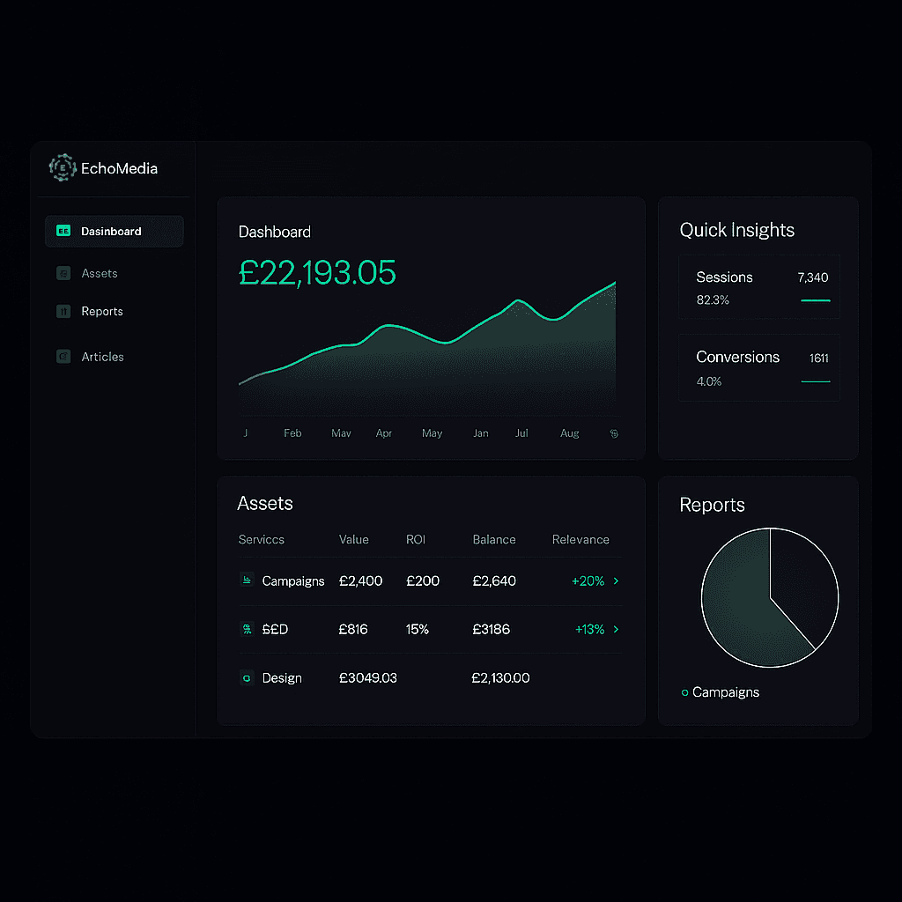This screenshot has width=902, height=902.
Task: Open the Dasinboard menu item
Action: (115, 232)
